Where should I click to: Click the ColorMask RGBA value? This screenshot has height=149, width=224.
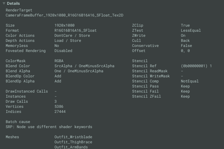click(59, 61)
